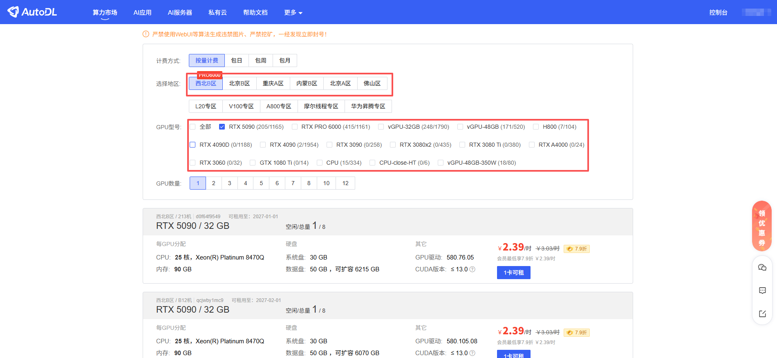Select 包月 billing mode
This screenshot has width=777, height=358.
coord(285,60)
